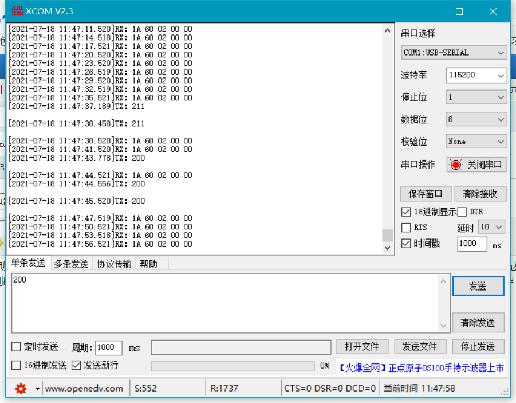The width and height of the screenshot is (516, 403).
Task: Click the 停止发送 stop sending button
Action: click(x=478, y=347)
